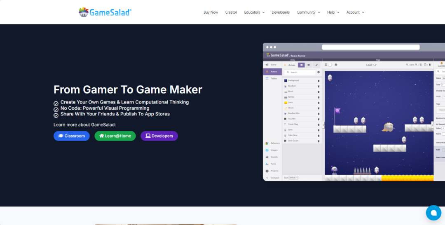Click the green Learn@Home button
Image resolution: width=445 pixels, height=225 pixels.
tap(115, 136)
